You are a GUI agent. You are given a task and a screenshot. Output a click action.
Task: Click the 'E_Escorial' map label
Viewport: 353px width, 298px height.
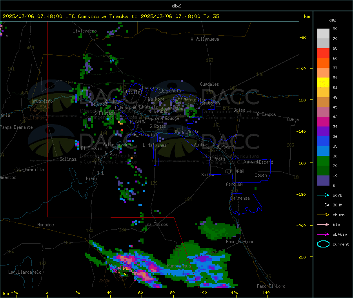tap(145, 135)
